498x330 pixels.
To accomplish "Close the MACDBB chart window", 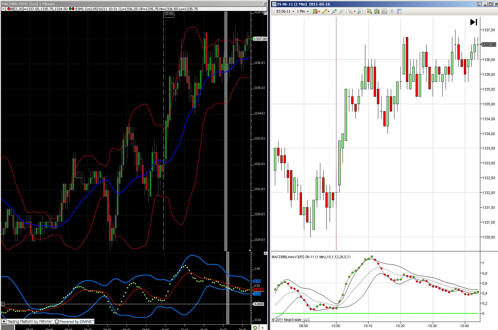I will coord(265,4).
